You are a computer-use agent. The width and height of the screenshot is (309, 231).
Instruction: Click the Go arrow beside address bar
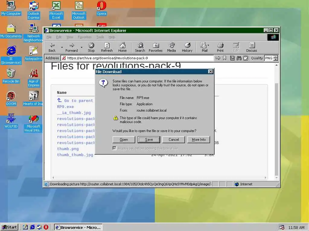pos(218,58)
